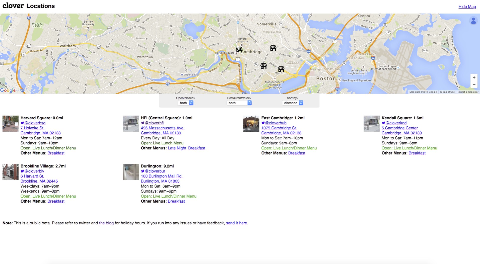The height and width of the screenshot is (264, 480).
Task: Open 496 Massachusetts Ave. address link
Action: click(x=163, y=128)
